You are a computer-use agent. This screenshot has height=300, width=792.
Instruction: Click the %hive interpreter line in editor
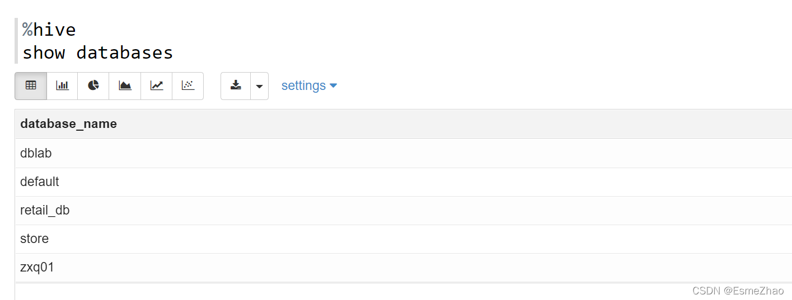49,29
